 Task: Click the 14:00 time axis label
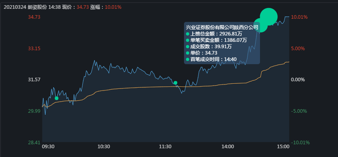click(x=228, y=147)
